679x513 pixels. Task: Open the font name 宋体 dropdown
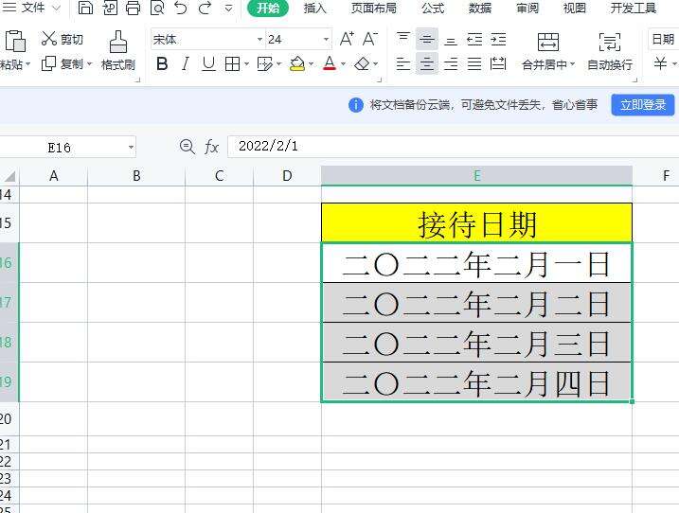[259, 40]
